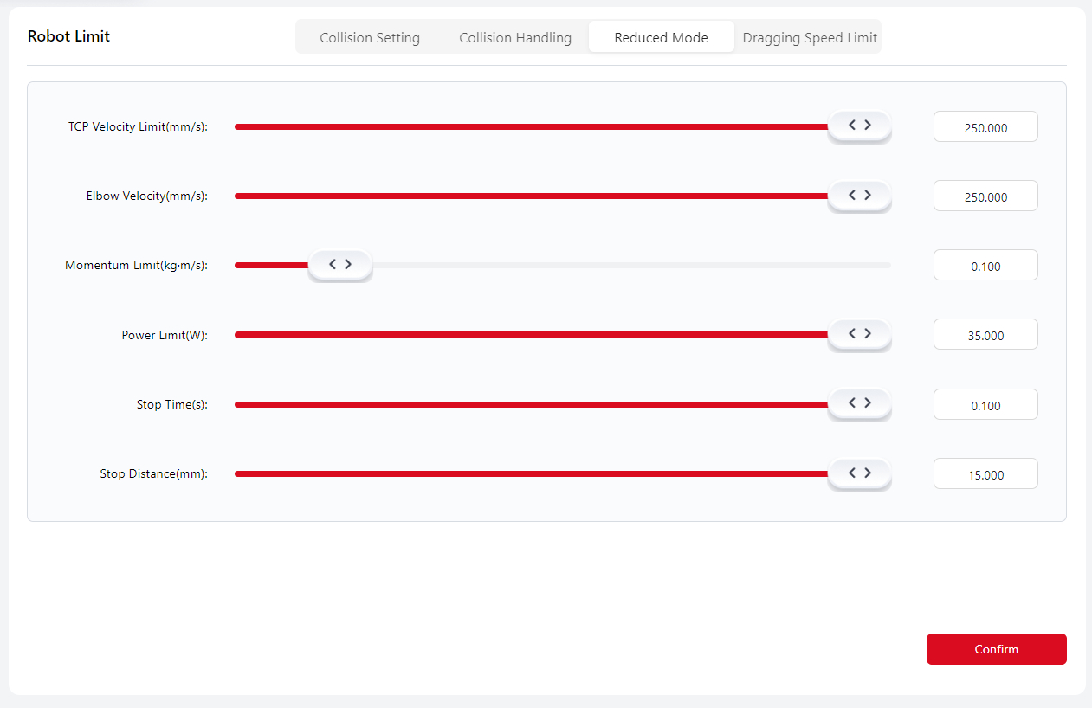Click right chevron on TCP Velocity Limit slider handle

pyautogui.click(x=868, y=126)
